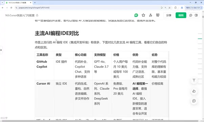The width and height of the screenshot is (204, 122).
Task: Reload the yuque page
Action: [x=11, y=8]
